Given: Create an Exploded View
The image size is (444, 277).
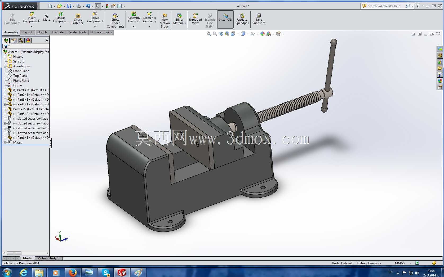Looking at the screenshot, I should pos(195,19).
